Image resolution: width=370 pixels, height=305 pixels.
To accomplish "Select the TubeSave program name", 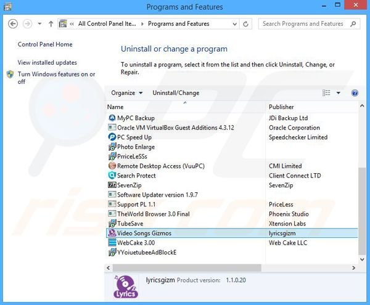I will (130, 224).
